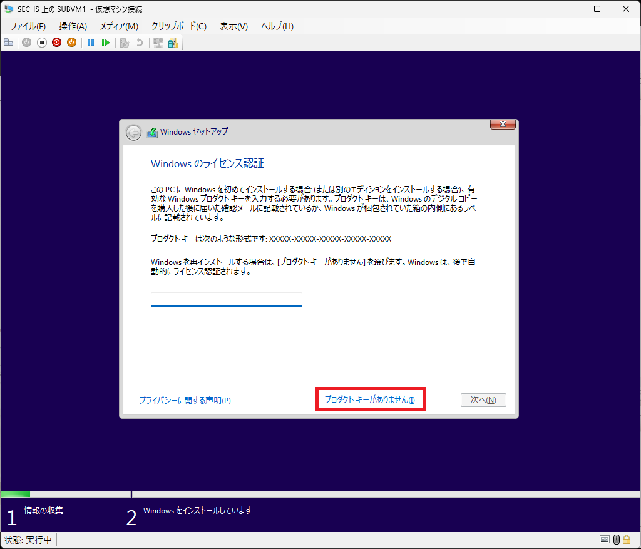Save VM state with the orange power icon

[x=71, y=43]
